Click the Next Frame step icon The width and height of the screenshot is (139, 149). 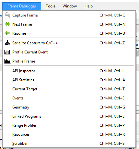tap(7, 24)
